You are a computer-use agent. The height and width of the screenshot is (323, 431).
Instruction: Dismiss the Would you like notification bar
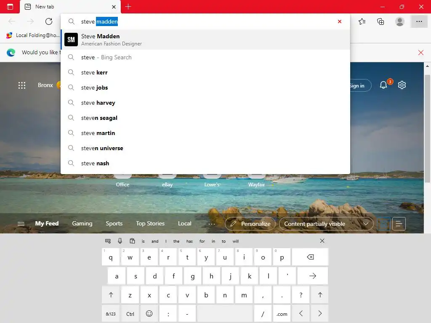pos(420,53)
